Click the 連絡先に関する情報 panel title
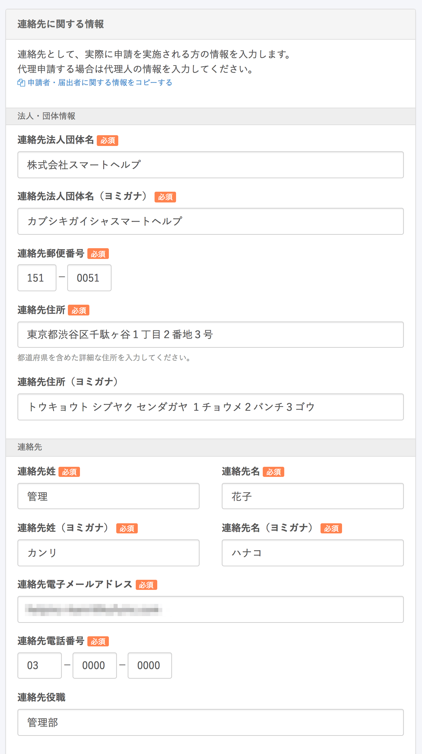 click(60, 24)
